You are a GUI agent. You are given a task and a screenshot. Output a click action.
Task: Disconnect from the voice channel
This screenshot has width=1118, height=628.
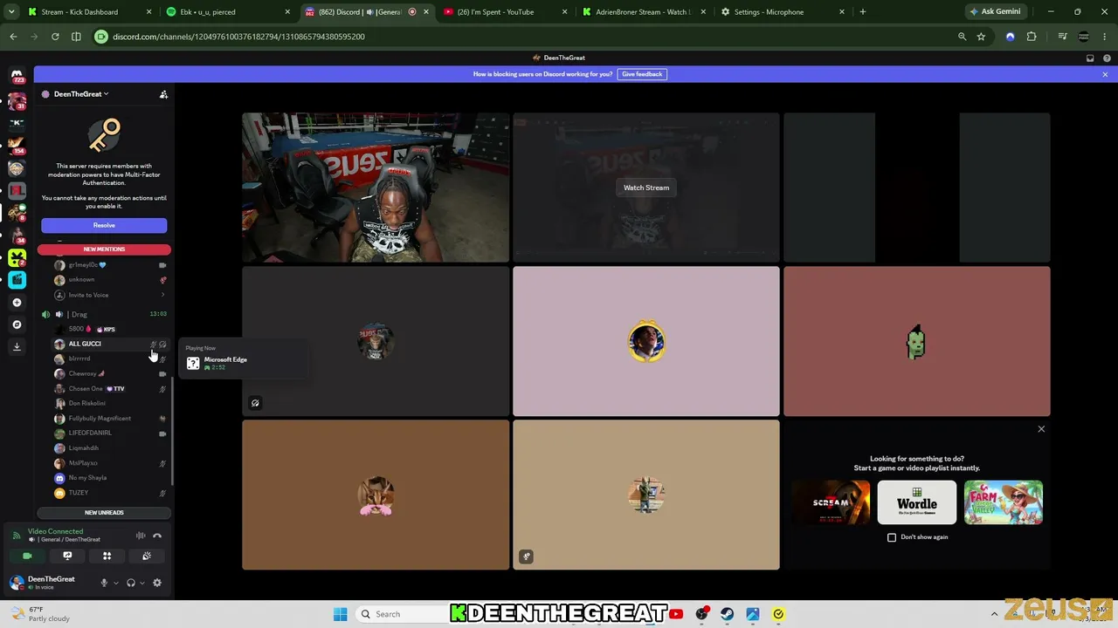(x=157, y=536)
